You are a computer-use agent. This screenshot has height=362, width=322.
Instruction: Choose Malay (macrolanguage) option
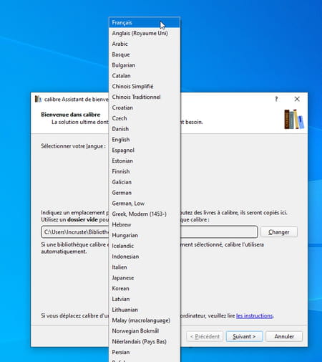pyautogui.click(x=145, y=320)
